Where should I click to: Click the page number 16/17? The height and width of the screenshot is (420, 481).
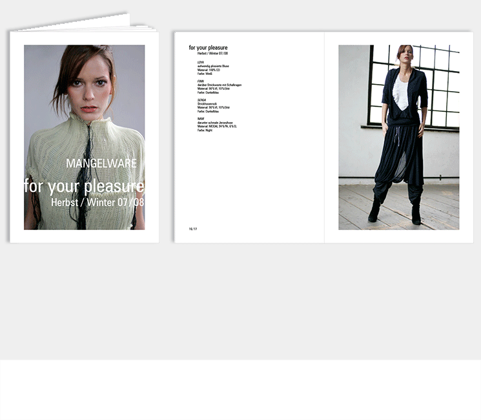[x=193, y=229]
